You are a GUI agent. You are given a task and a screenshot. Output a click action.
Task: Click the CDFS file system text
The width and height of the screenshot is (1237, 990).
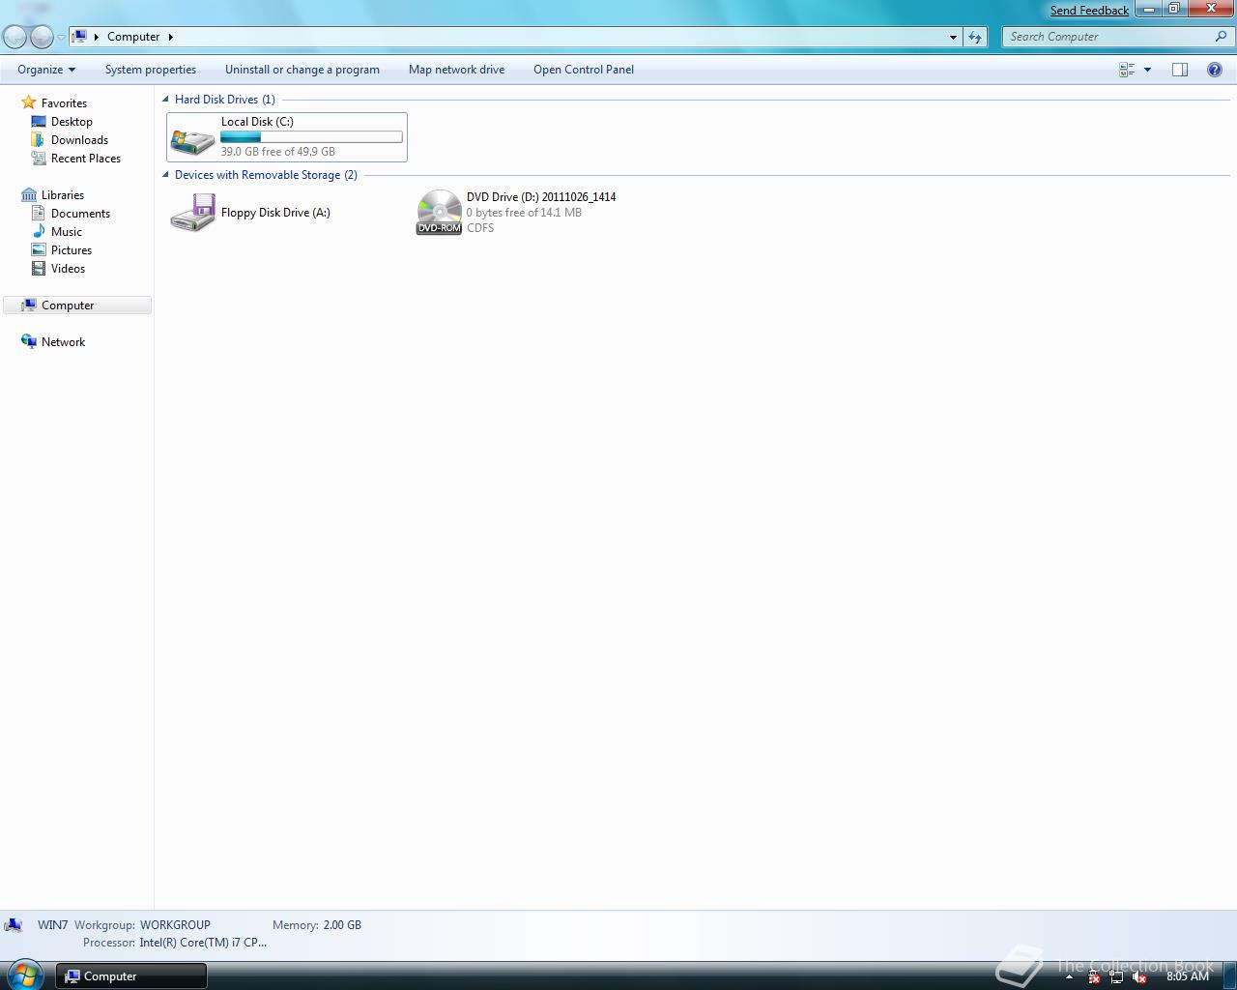click(x=480, y=228)
